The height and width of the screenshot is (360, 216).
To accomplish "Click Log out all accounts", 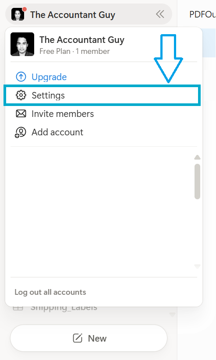I will point(50,292).
